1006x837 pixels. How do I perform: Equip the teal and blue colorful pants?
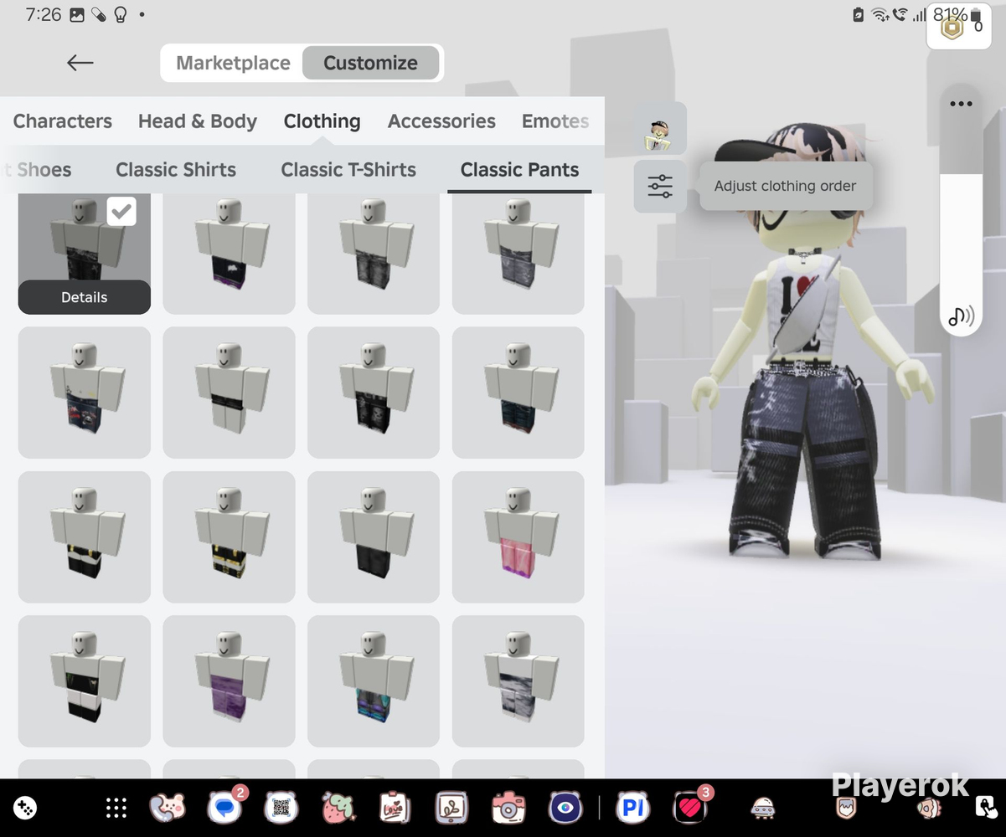pyautogui.click(x=374, y=681)
